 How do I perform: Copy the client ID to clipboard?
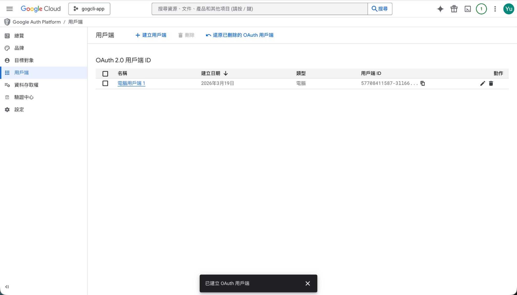click(423, 83)
